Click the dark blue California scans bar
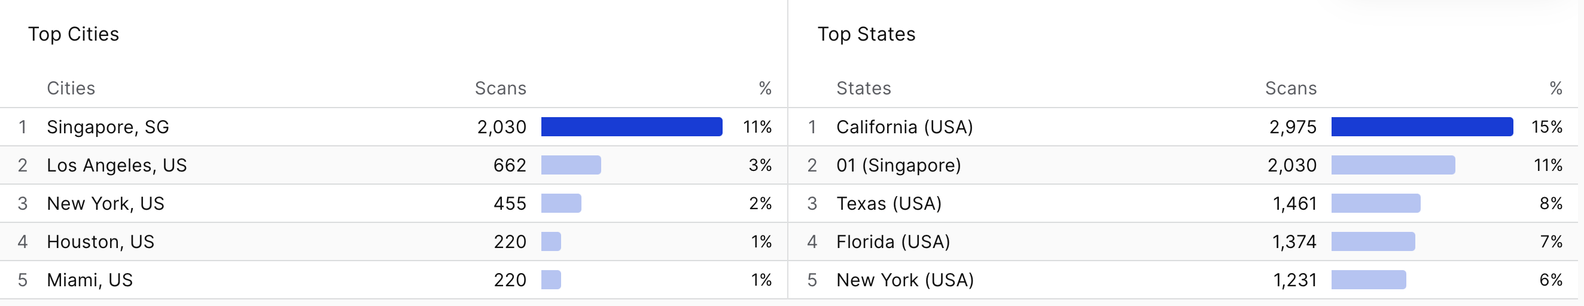The height and width of the screenshot is (306, 1584). [1422, 127]
